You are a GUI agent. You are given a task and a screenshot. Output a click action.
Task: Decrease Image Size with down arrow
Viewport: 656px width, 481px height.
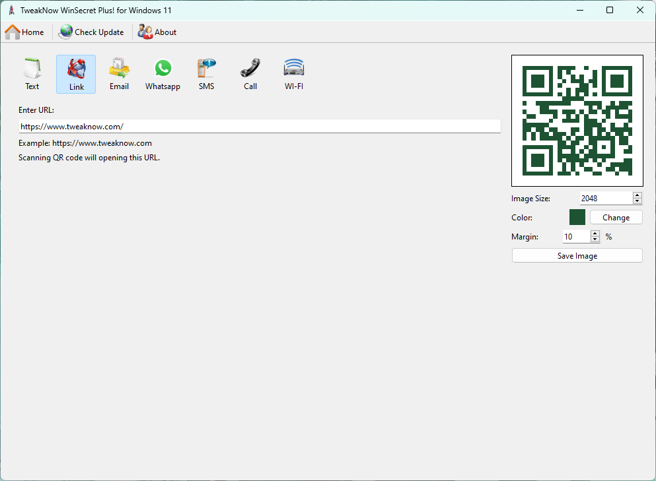638,201
